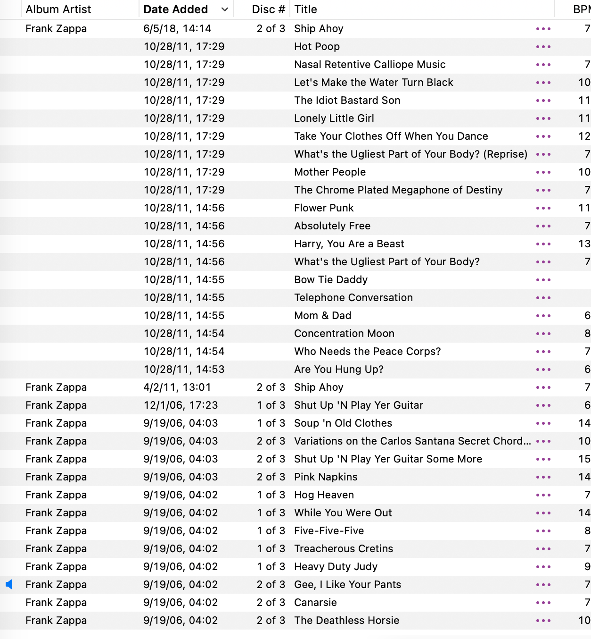
Task: Click the three dots for Who Needs the Peace Corps?
Action: [x=543, y=352]
